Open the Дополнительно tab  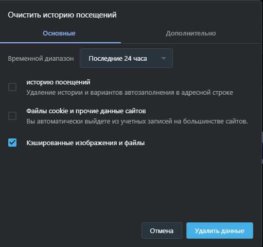[191, 33]
